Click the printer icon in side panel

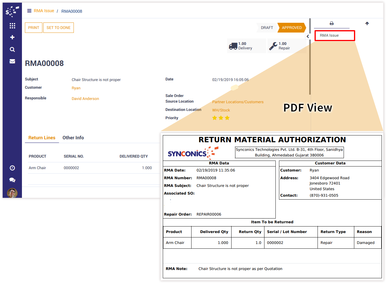(331, 23)
